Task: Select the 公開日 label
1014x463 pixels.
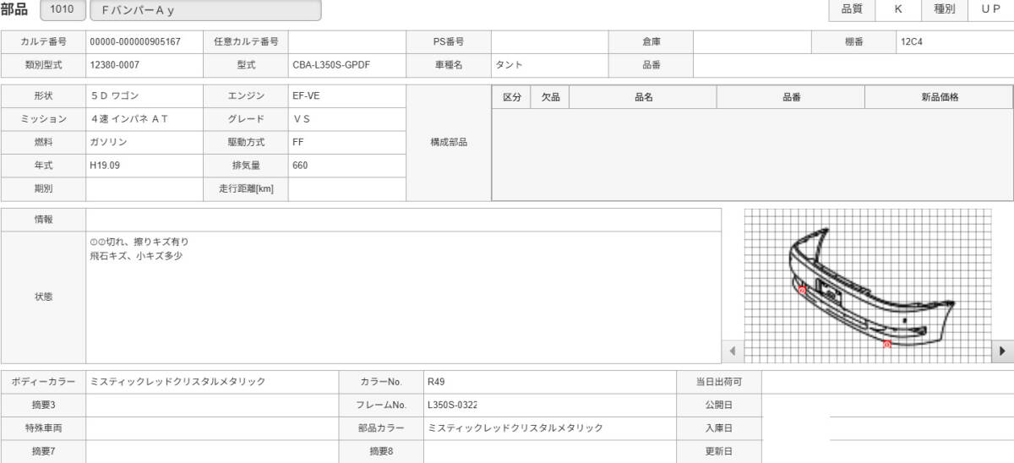Action: click(x=719, y=405)
